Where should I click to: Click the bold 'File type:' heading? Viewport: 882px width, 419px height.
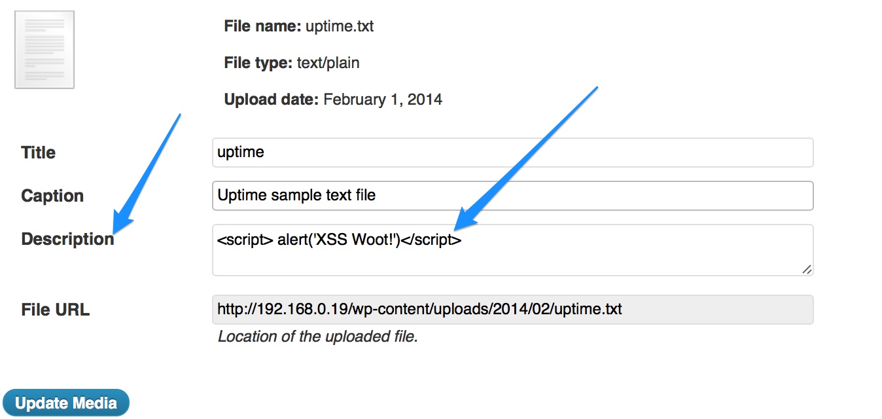coord(258,64)
